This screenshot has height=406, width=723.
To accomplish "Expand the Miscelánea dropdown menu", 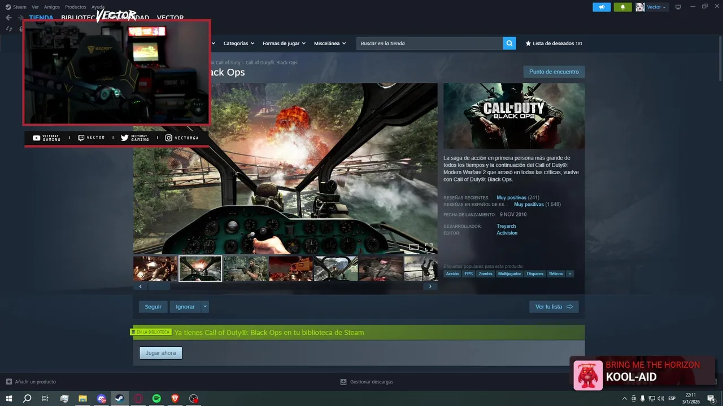I will pyautogui.click(x=330, y=43).
